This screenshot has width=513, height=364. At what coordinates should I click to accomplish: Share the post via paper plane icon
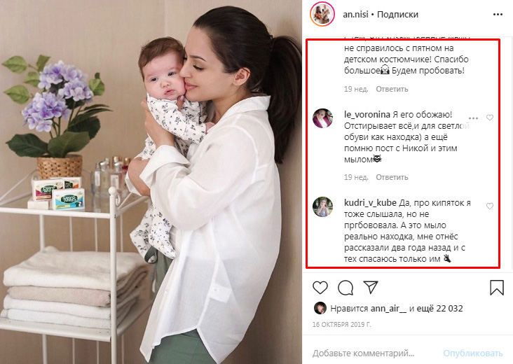[x=371, y=287]
